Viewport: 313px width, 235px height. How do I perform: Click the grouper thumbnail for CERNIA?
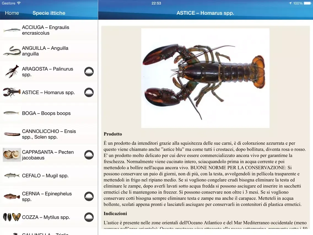pos(12,196)
